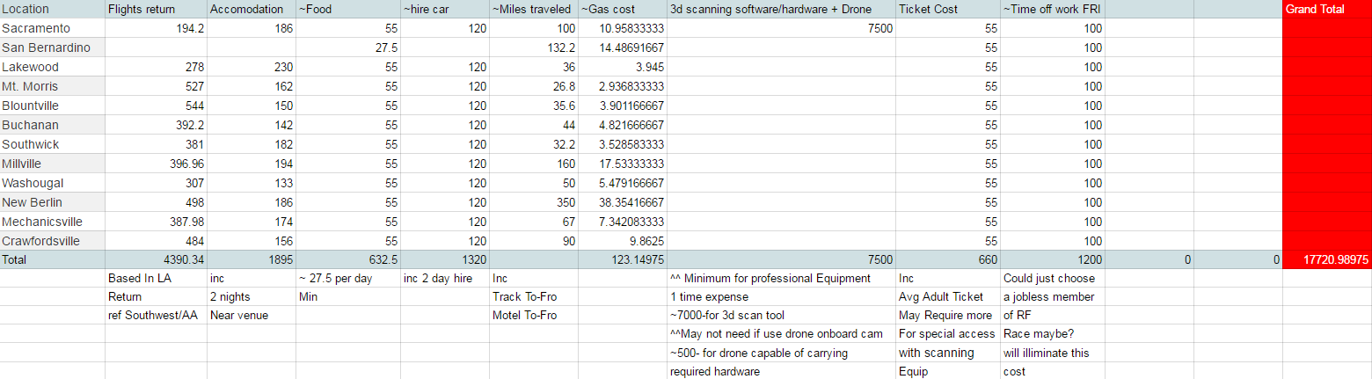This screenshot has height=379, width=1372.
Task: Click the ticket total 660 cell
Action: click(x=948, y=259)
